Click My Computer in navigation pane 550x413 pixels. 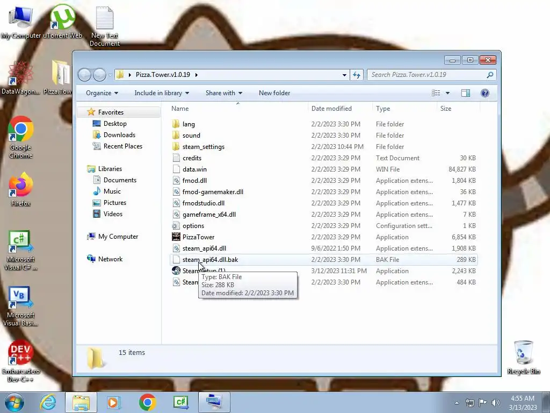pyautogui.click(x=118, y=237)
